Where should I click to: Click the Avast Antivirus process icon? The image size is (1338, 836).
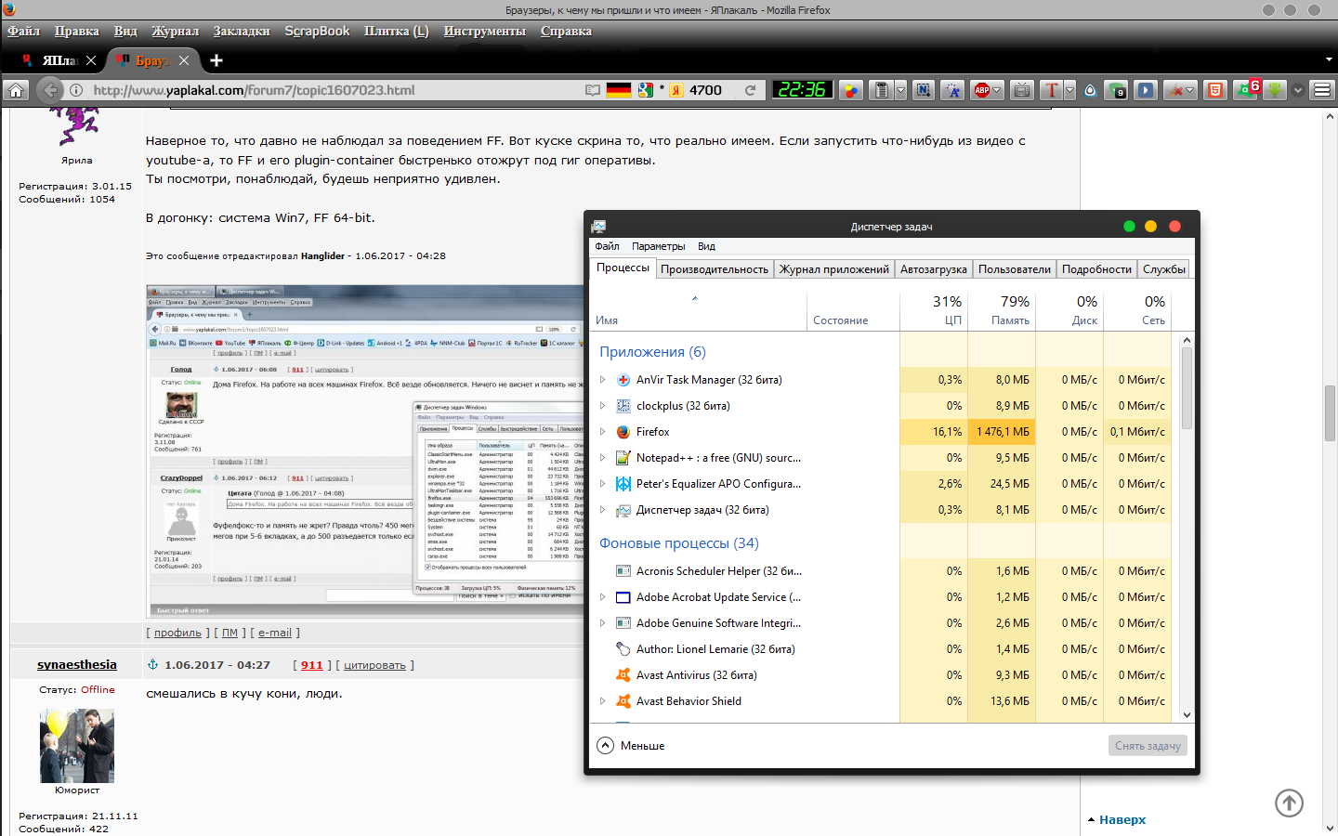click(623, 675)
